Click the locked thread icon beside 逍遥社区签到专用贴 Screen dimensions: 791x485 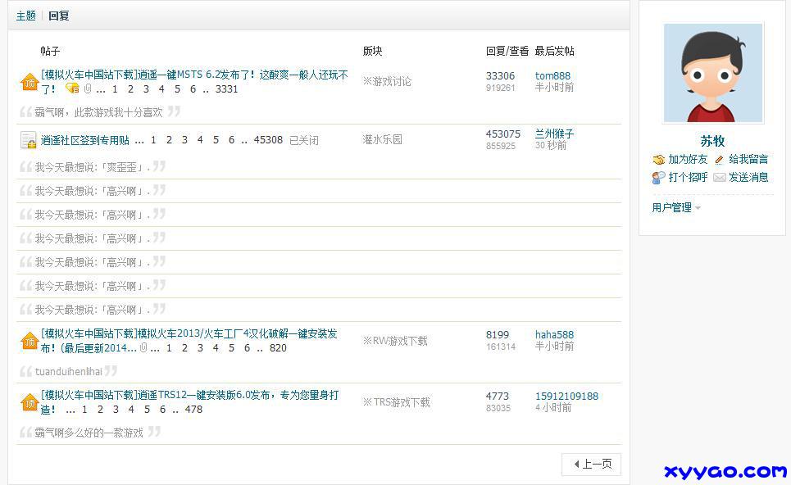[28, 140]
